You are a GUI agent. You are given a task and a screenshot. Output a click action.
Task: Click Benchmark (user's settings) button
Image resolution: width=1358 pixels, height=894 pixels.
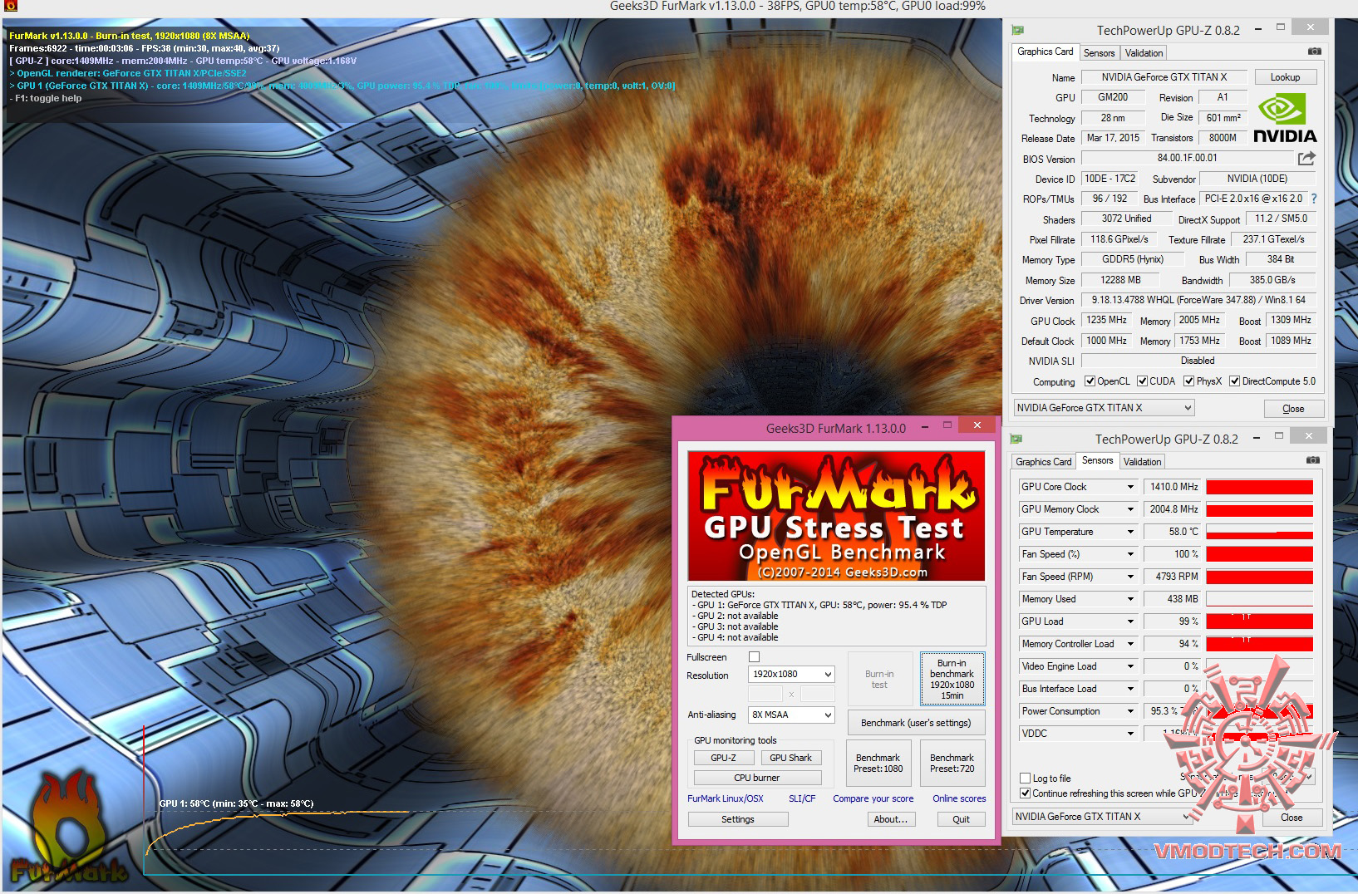click(916, 723)
